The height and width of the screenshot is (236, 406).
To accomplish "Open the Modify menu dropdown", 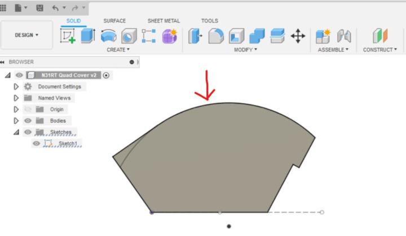I will click(x=245, y=49).
